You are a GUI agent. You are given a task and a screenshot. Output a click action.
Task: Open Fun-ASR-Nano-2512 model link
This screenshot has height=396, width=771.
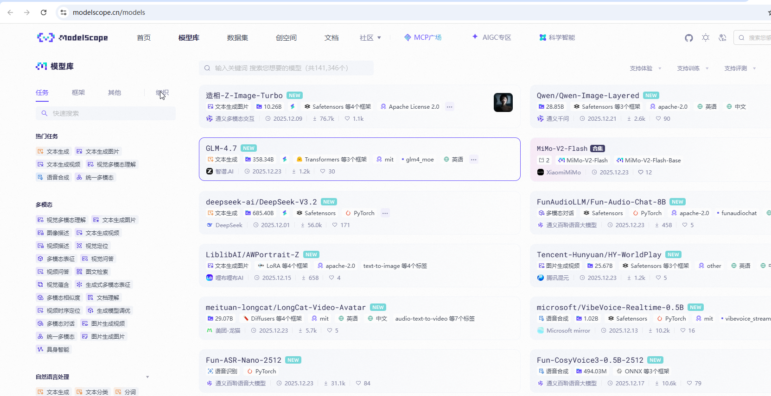243,360
